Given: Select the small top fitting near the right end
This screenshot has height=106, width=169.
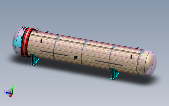Looking at the screenshot, I should coord(138,47).
